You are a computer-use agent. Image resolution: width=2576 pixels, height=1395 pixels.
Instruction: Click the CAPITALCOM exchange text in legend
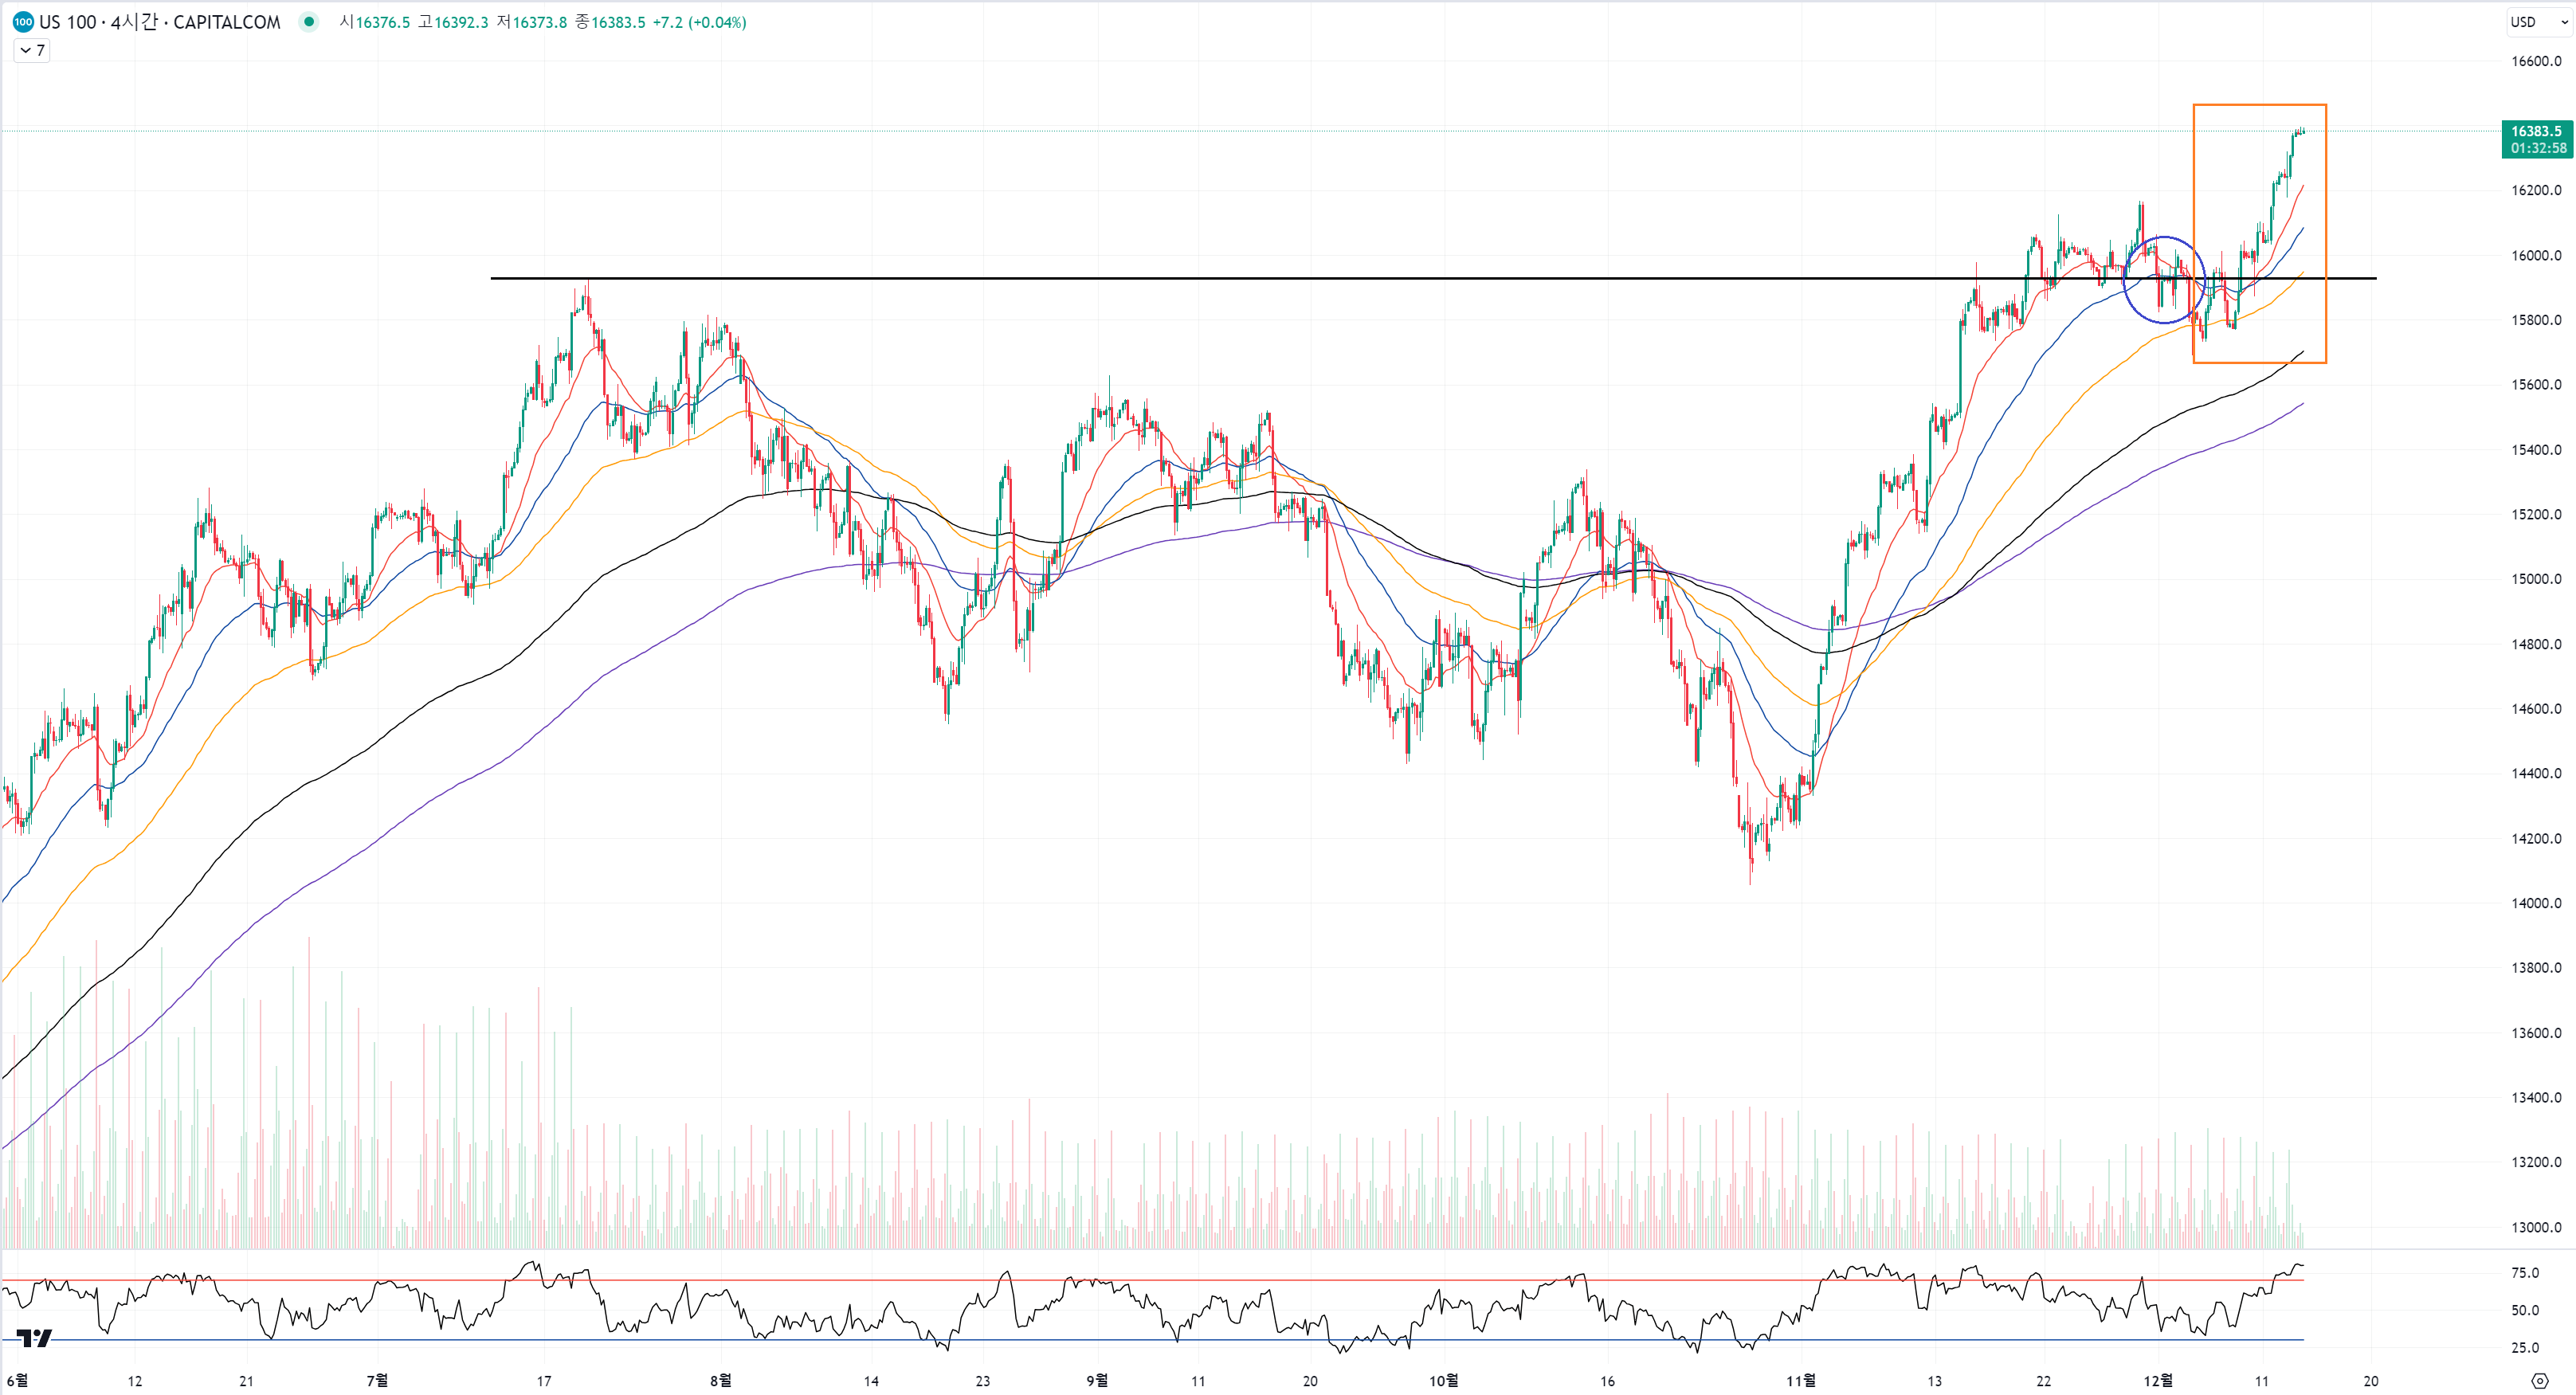tap(226, 22)
